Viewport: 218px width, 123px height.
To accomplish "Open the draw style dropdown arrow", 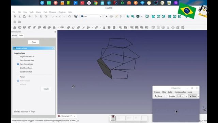I will pos(142,16).
